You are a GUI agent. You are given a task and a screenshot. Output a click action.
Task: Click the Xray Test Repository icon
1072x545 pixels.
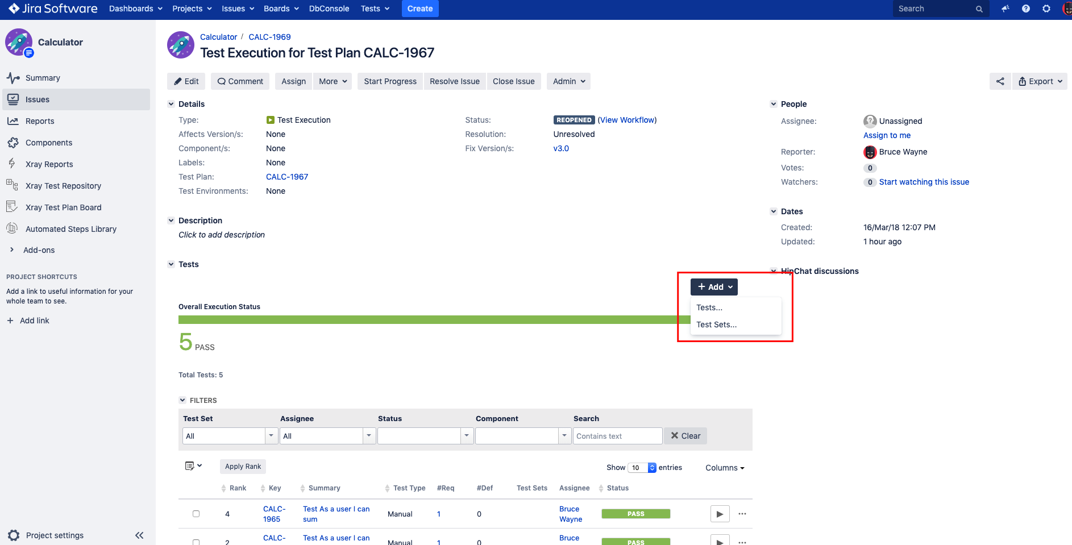pyautogui.click(x=12, y=185)
